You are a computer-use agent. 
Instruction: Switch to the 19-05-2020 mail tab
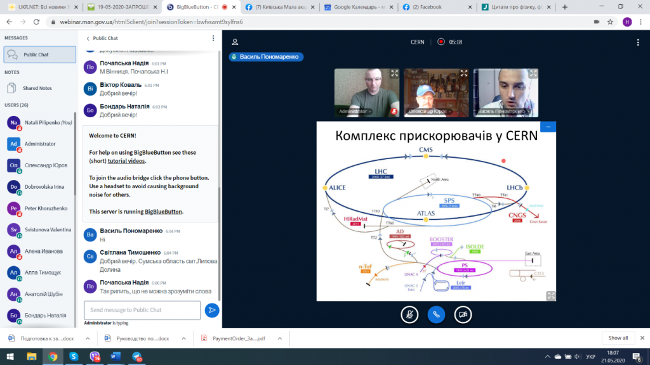point(123,7)
